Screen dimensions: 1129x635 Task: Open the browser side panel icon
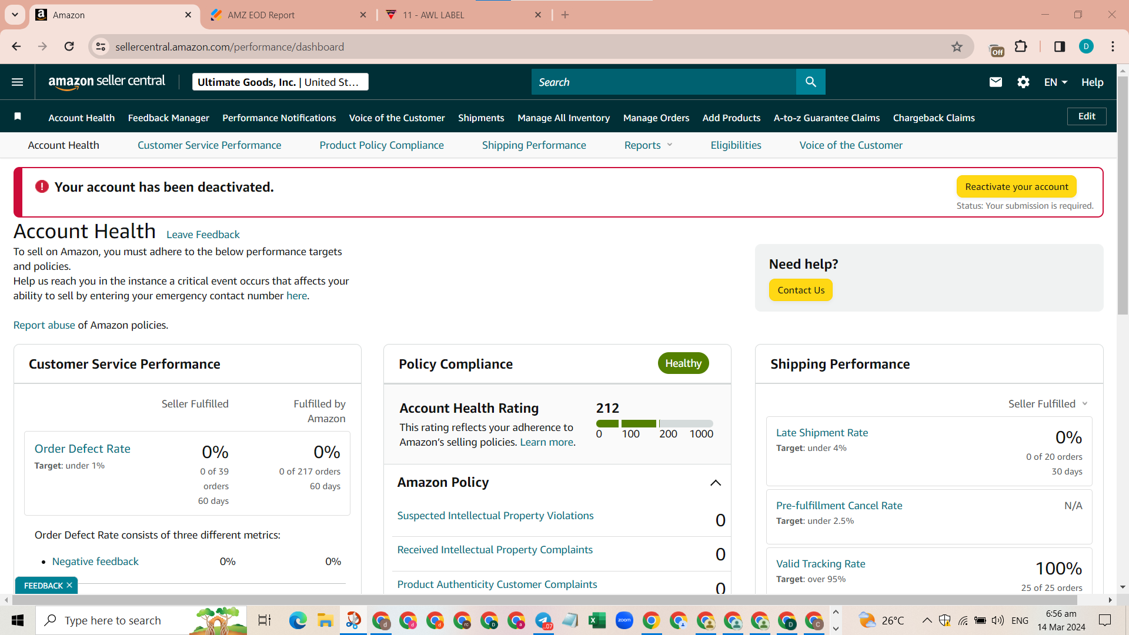click(x=1060, y=46)
